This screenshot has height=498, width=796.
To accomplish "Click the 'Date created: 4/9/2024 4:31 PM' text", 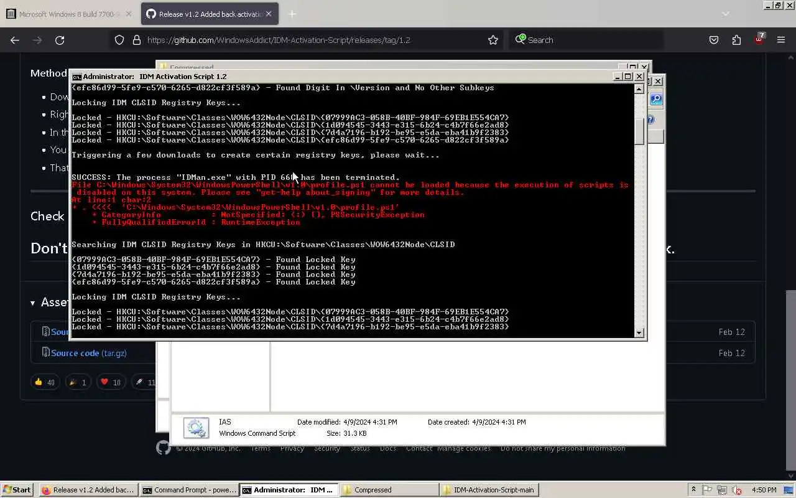I will click(476, 422).
